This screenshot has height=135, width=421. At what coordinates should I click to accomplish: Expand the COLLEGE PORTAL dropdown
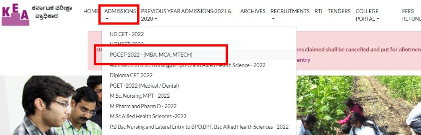point(367,15)
